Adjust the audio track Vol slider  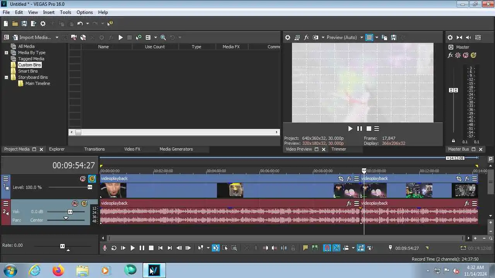point(70,212)
